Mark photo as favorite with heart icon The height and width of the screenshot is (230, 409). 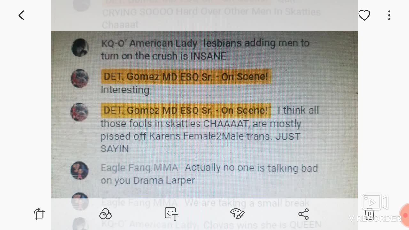[x=364, y=15]
